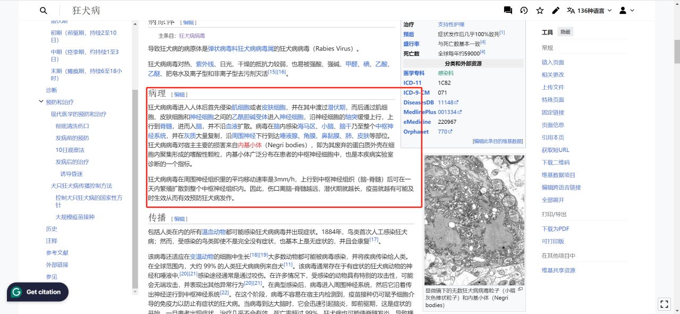680x314 pixels.
Task: Select 固定链接 in tools menu
Action: (553, 113)
